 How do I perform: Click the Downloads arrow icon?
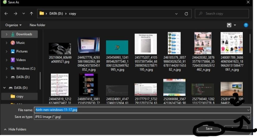tap(13, 34)
